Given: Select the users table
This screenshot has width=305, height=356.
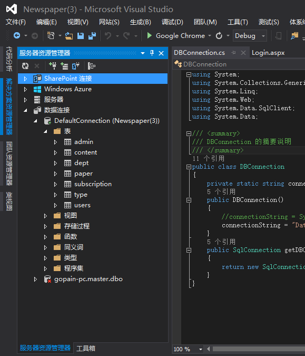Looking at the screenshot, I should (x=82, y=205).
